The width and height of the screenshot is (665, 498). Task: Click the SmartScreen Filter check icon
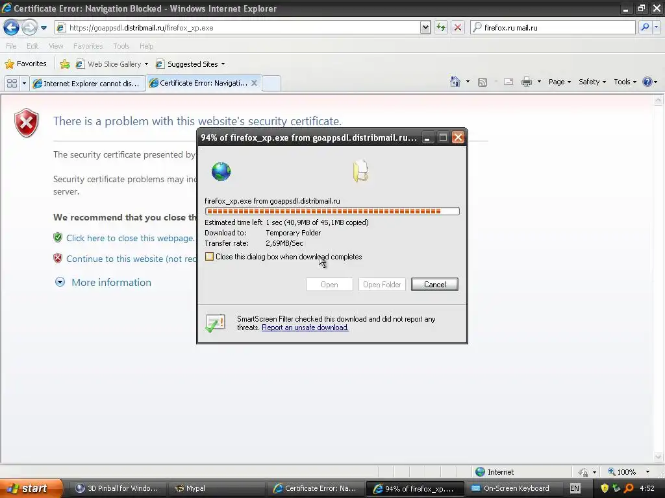pos(215,323)
